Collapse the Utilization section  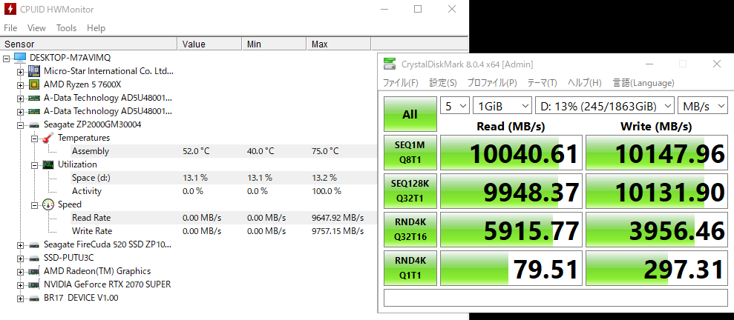[x=34, y=165]
